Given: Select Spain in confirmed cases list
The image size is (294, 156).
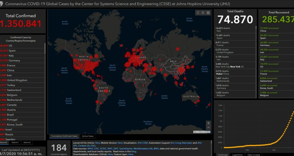Looking at the screenshot, I should pos(22,51).
